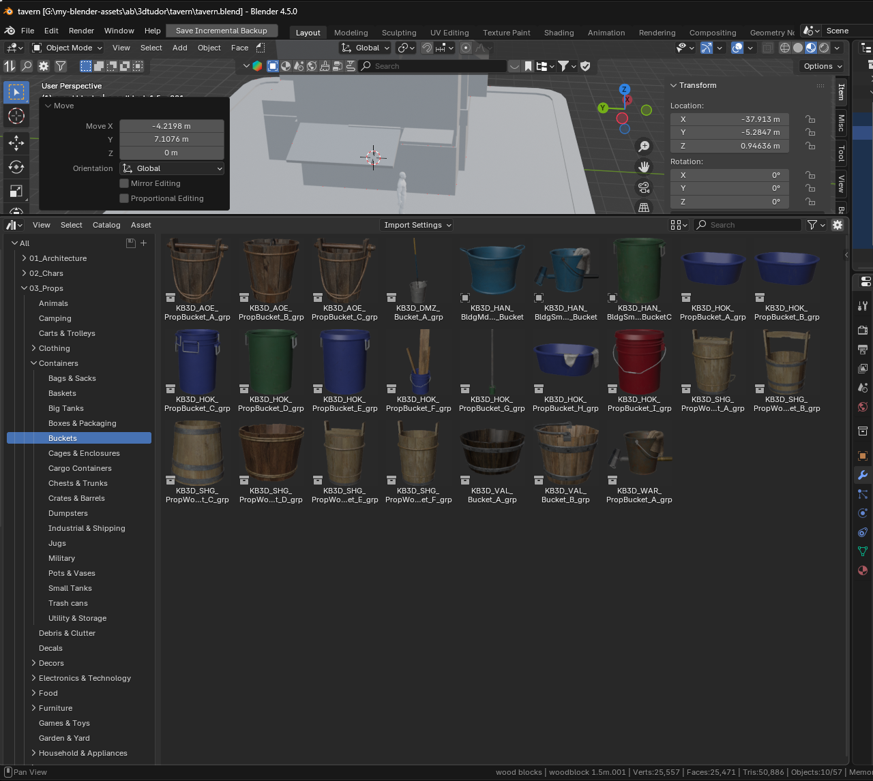Select KB3D_HOK_PropBucket_I_grp red bucket asset

point(639,371)
